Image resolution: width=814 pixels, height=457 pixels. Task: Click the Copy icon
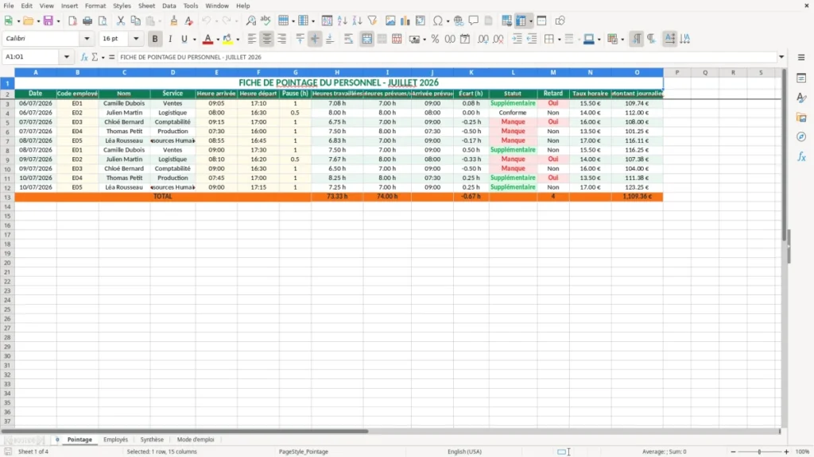click(x=135, y=21)
